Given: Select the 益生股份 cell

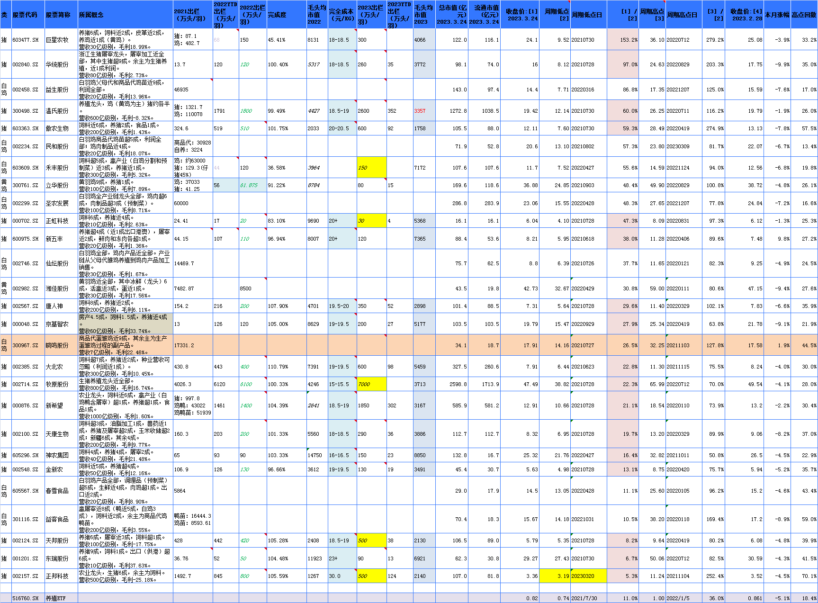Looking at the screenshot, I should (x=61, y=90).
